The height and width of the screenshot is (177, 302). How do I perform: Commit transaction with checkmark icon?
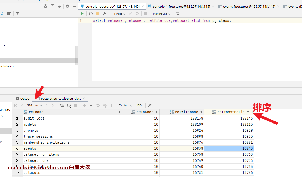(130, 14)
